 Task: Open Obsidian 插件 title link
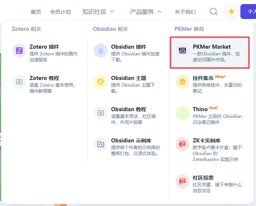129,47
